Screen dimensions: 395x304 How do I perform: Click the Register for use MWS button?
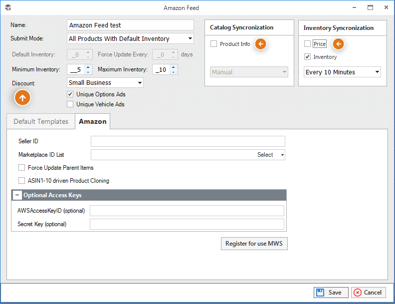(x=254, y=244)
